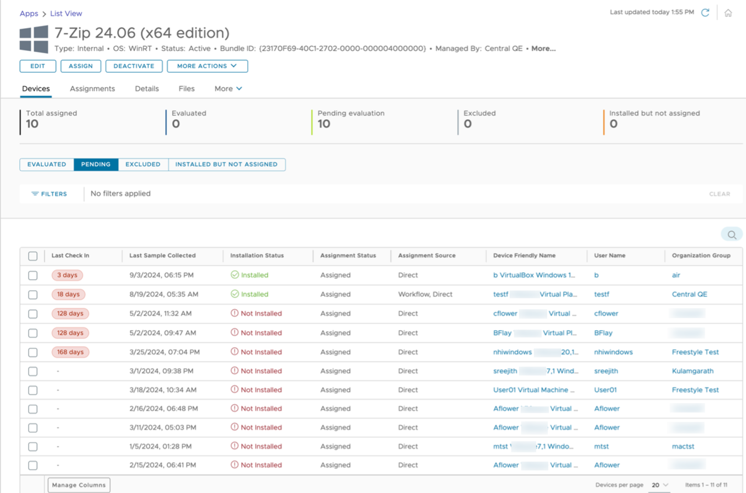Open the More Actions dropdown
This screenshot has width=746, height=493.
coord(207,66)
